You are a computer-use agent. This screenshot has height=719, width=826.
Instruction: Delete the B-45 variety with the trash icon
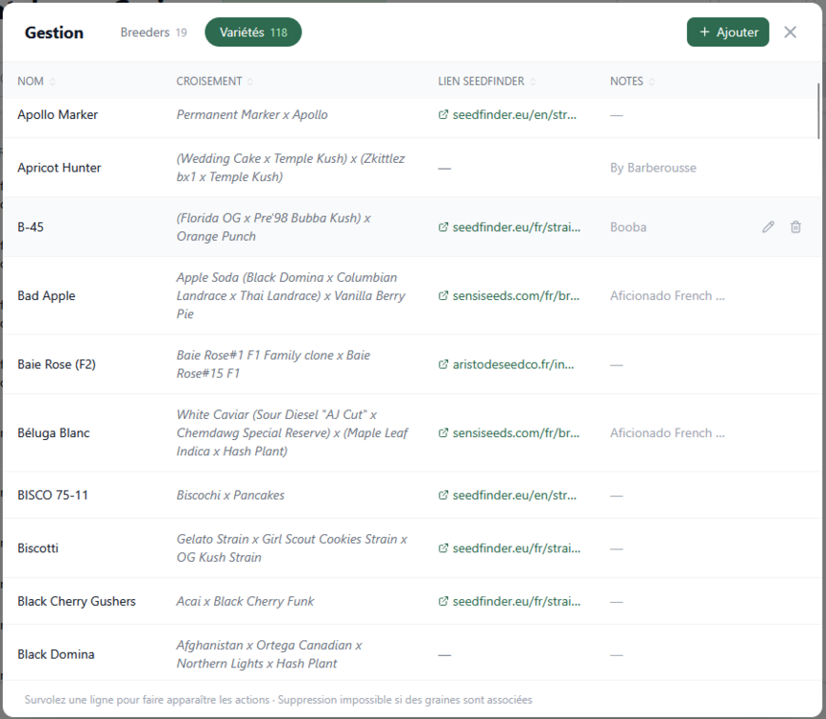(795, 227)
